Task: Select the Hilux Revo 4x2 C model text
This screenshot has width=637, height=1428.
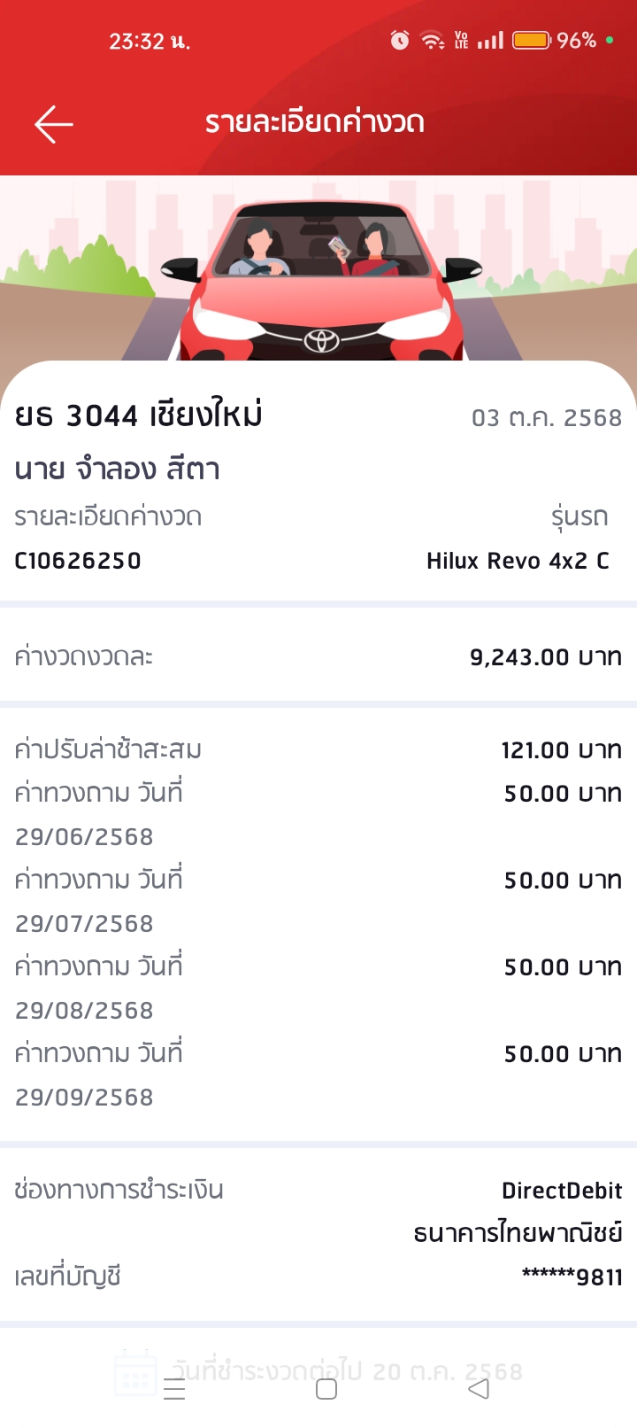Action: (518, 561)
